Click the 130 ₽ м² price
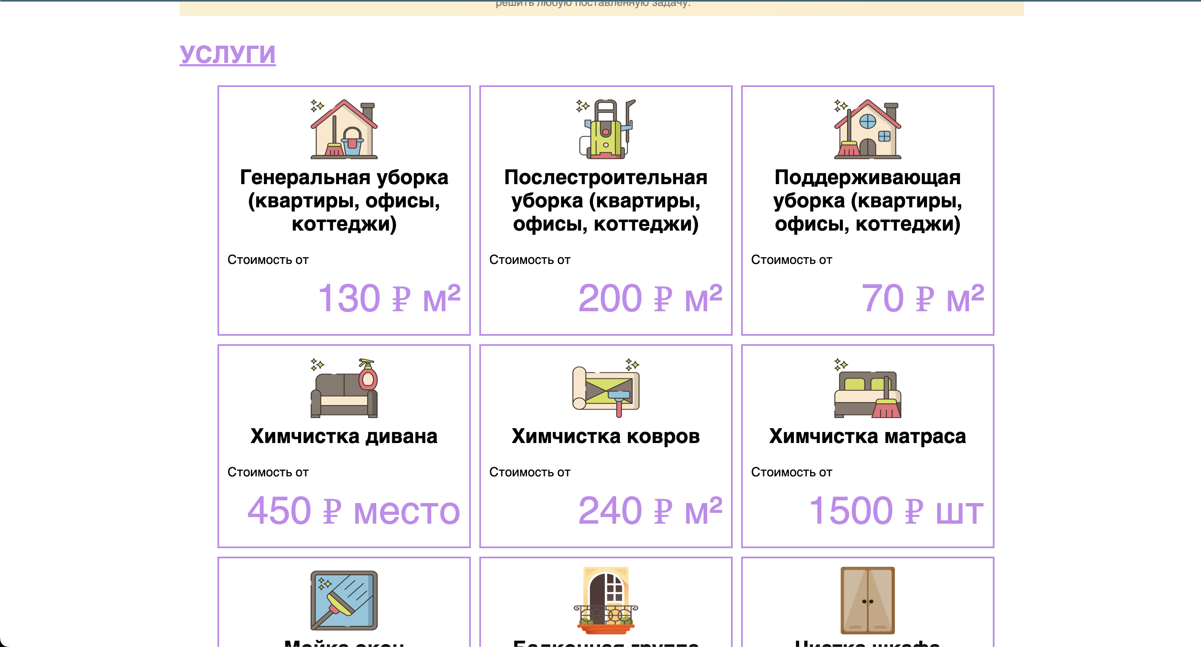 [389, 298]
